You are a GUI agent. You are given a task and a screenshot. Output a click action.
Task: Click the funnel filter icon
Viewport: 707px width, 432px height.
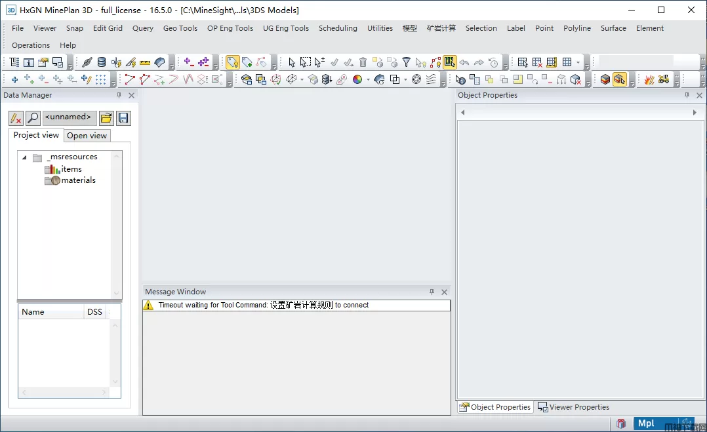[407, 62]
